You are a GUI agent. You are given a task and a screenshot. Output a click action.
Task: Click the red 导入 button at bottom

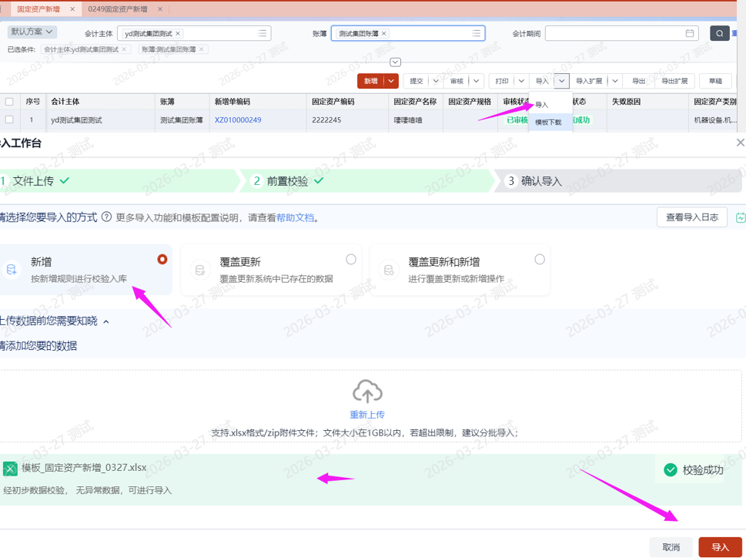coord(720,546)
